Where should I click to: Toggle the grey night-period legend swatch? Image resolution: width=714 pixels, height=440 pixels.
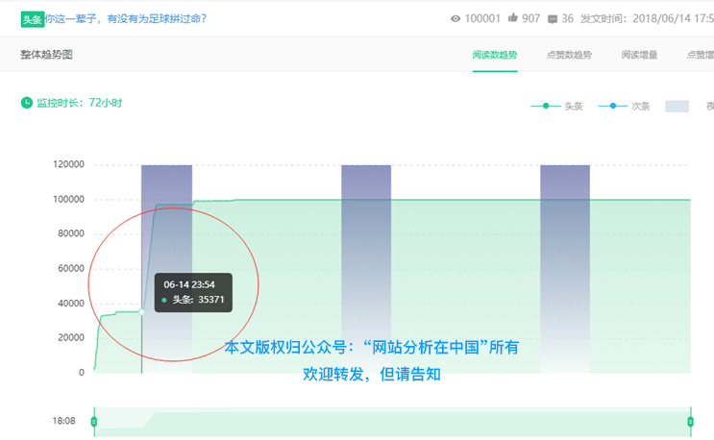[x=677, y=106]
